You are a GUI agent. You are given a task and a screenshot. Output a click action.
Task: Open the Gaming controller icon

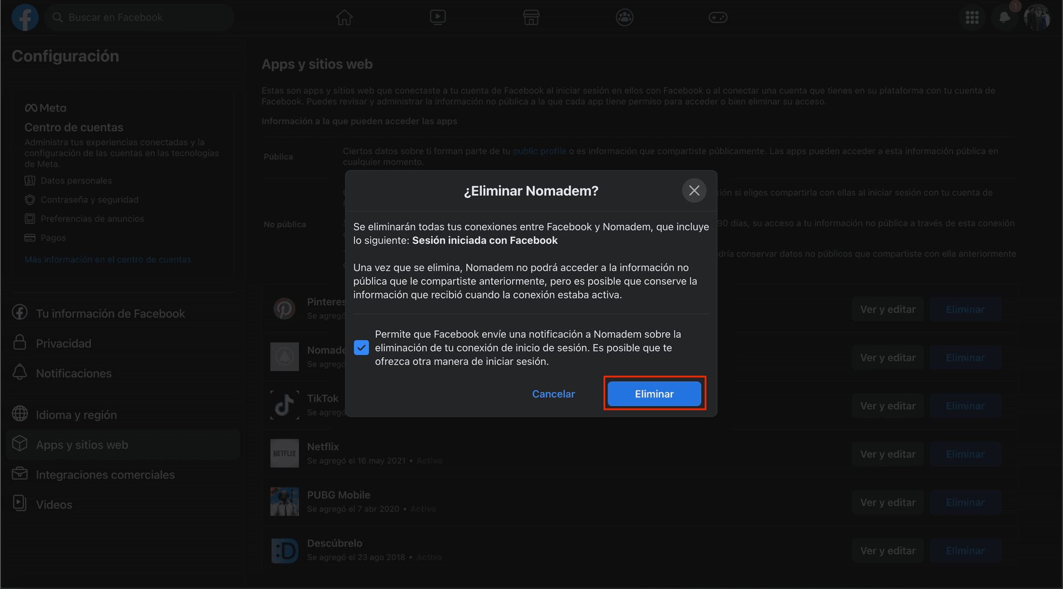(x=718, y=17)
